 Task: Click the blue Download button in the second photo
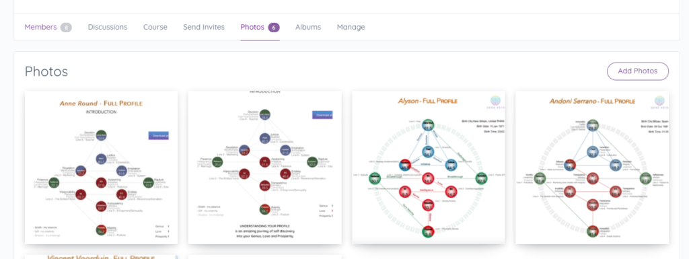click(322, 115)
